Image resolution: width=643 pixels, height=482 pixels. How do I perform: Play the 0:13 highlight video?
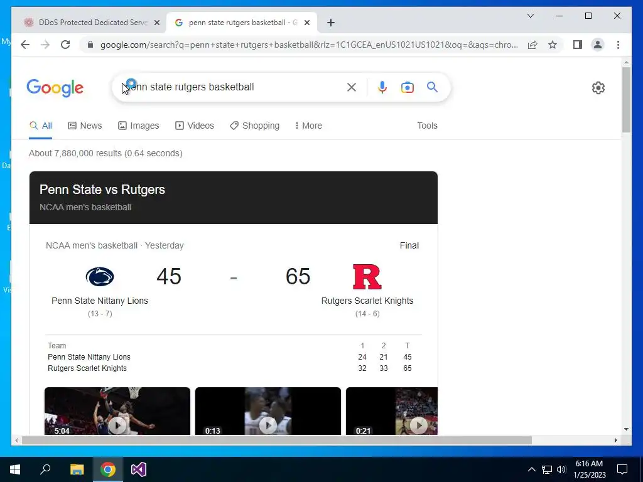[x=268, y=411]
